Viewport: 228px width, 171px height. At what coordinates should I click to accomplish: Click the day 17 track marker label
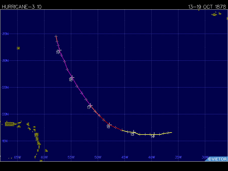(89, 107)
